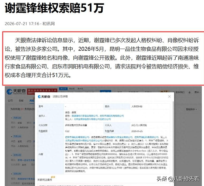Click the 启东市 company link in content
This screenshot has width=204, height=186.
77,137
